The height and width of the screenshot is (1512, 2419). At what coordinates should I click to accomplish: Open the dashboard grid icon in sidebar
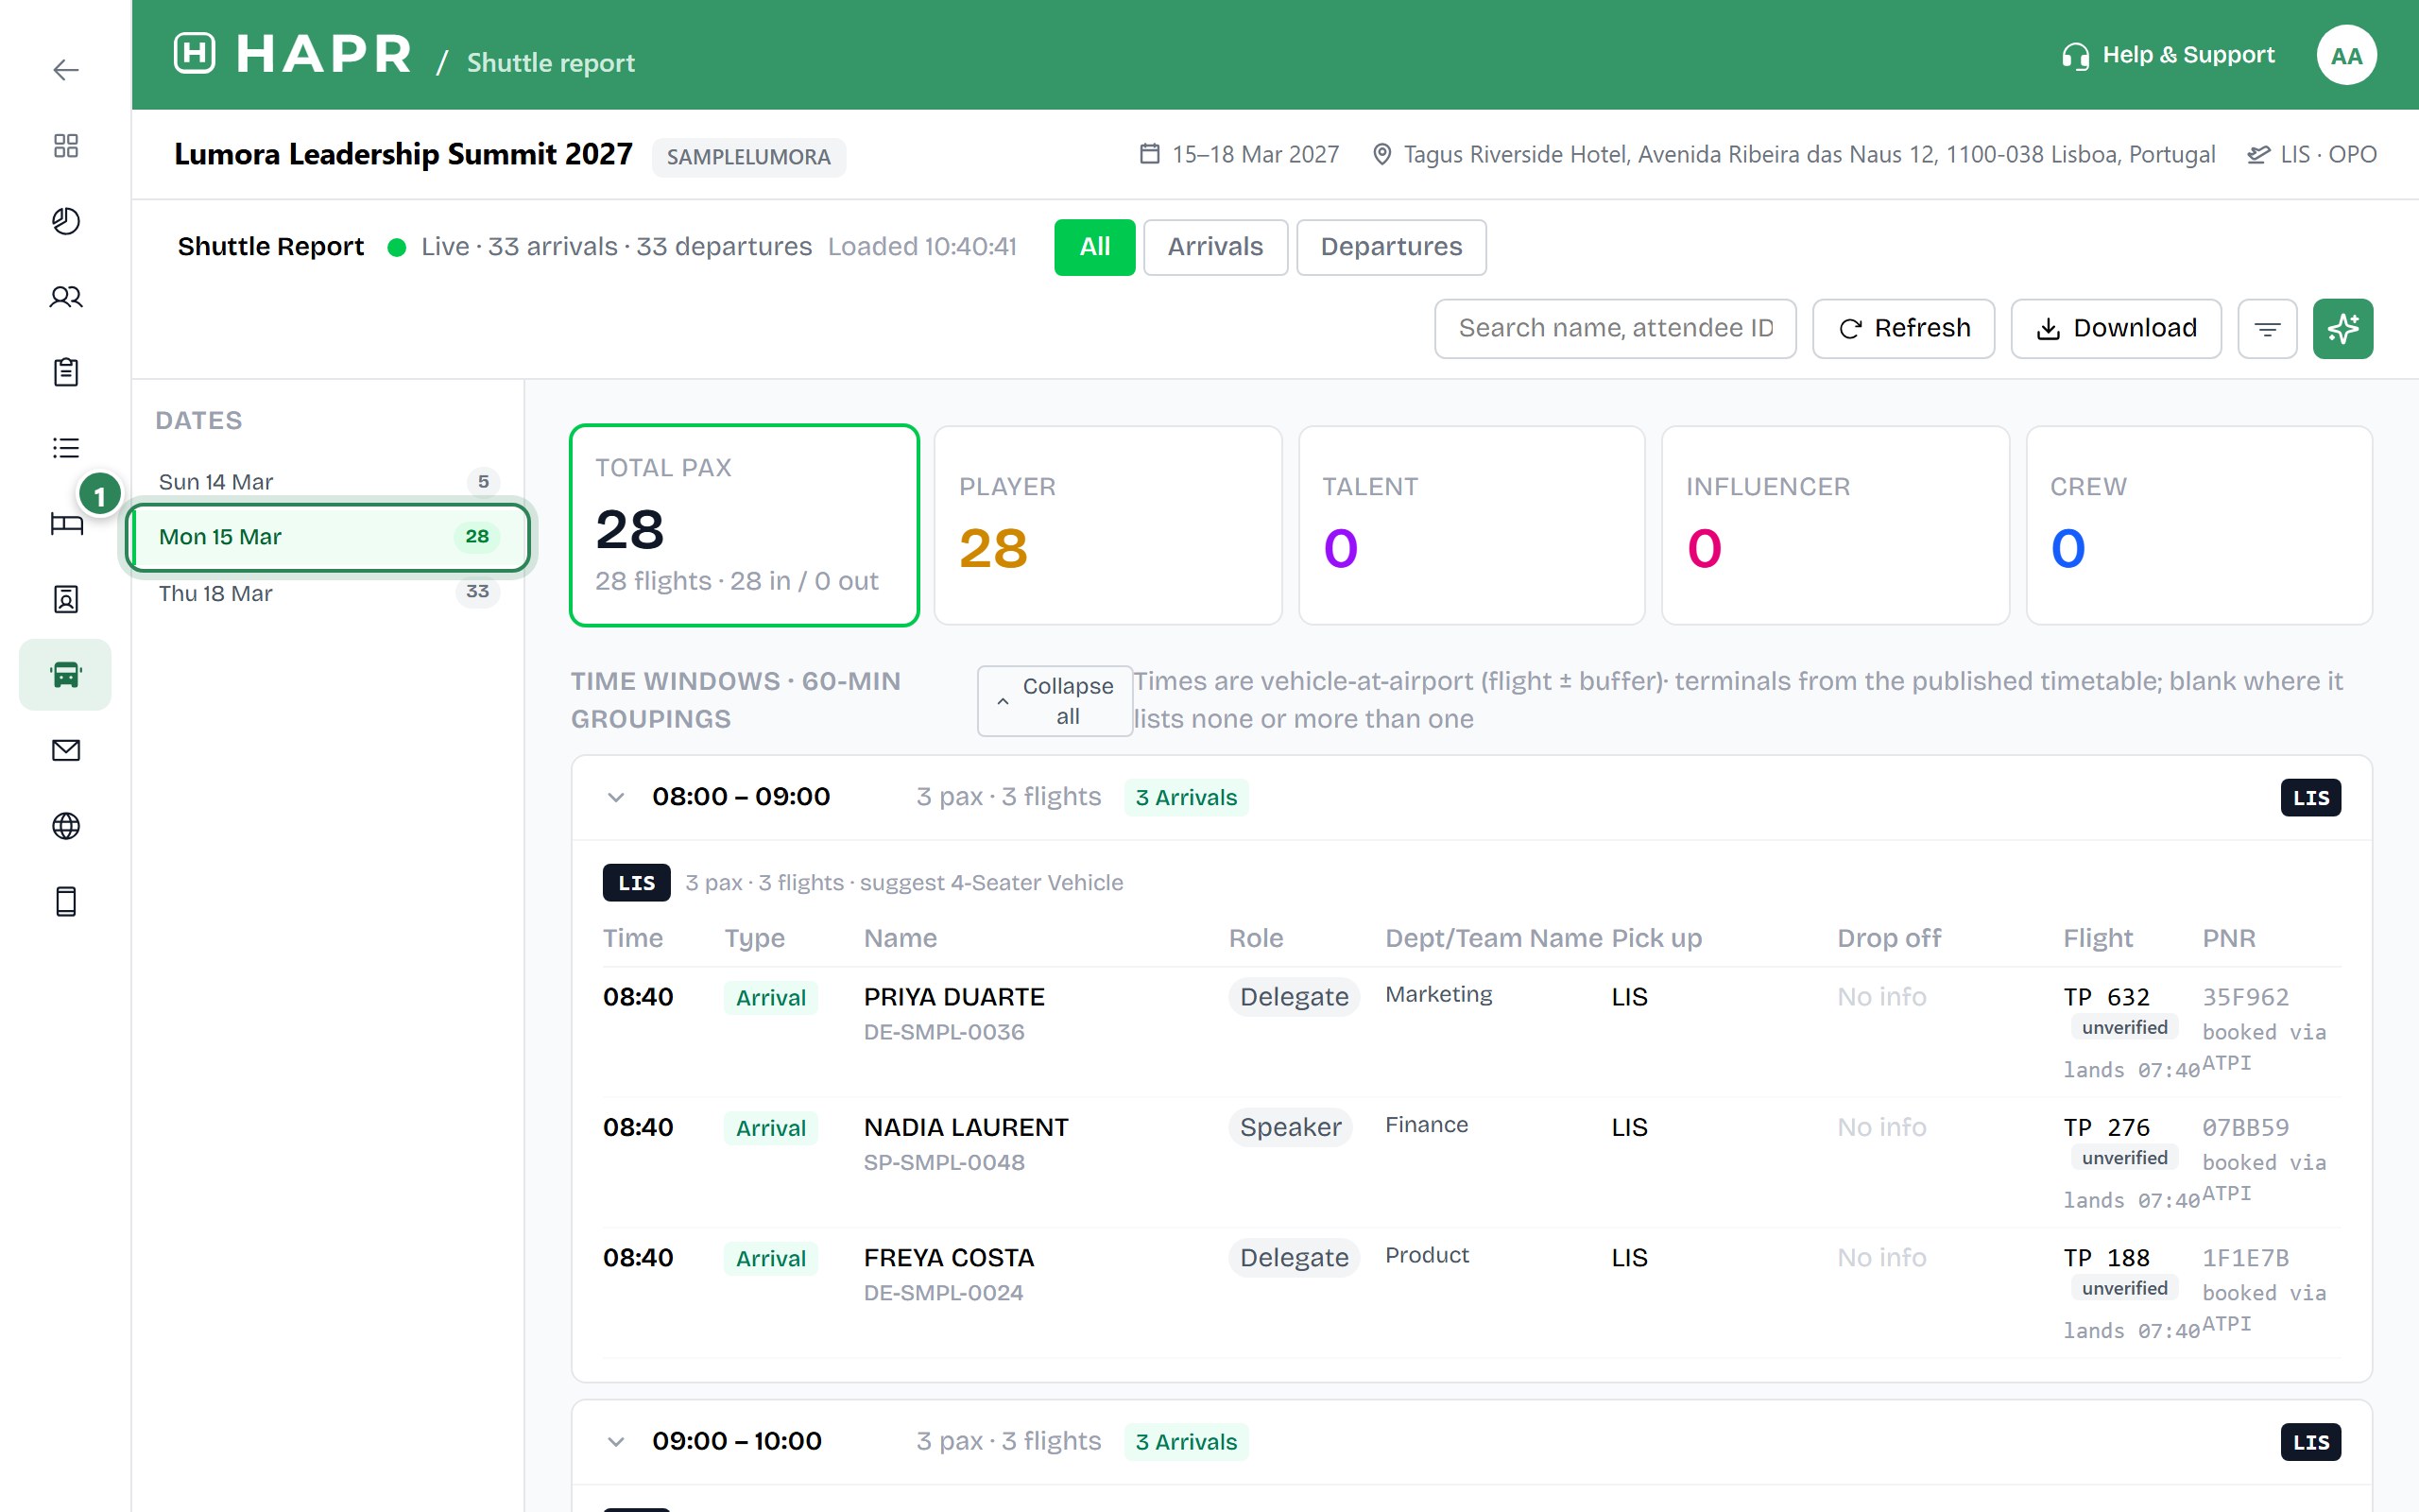66,146
